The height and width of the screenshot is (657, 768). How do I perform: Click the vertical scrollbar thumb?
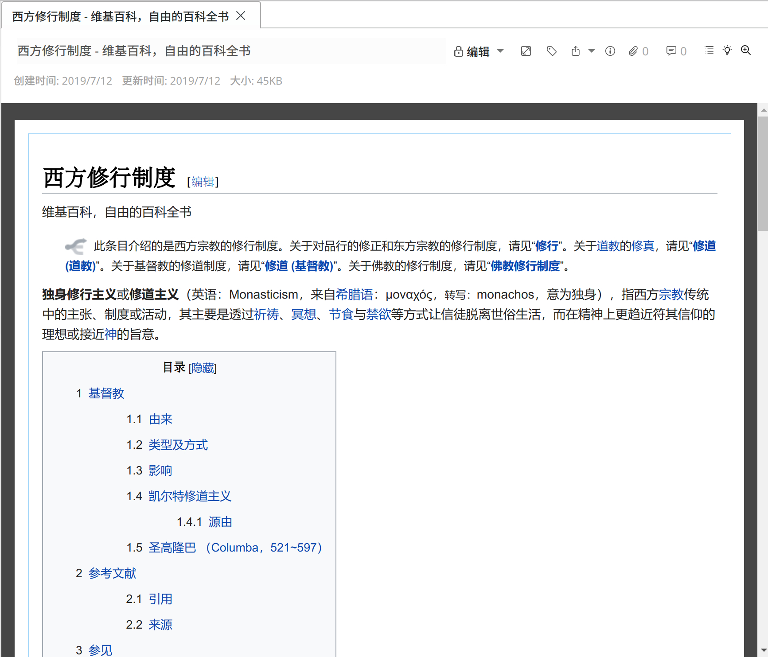(762, 173)
